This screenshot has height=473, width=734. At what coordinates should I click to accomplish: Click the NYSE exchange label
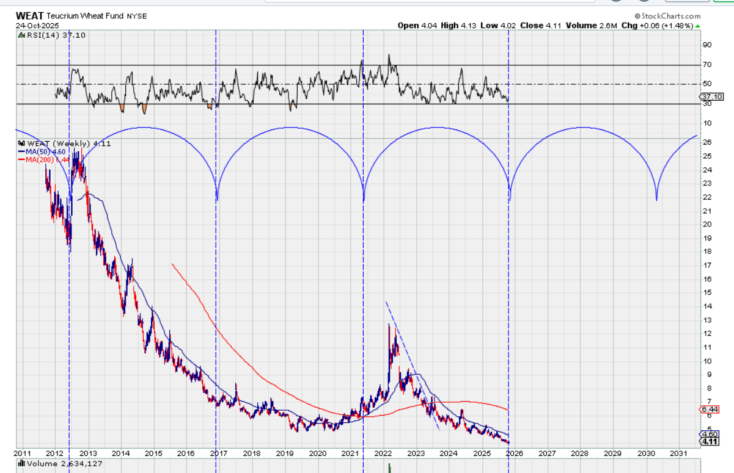(x=137, y=16)
